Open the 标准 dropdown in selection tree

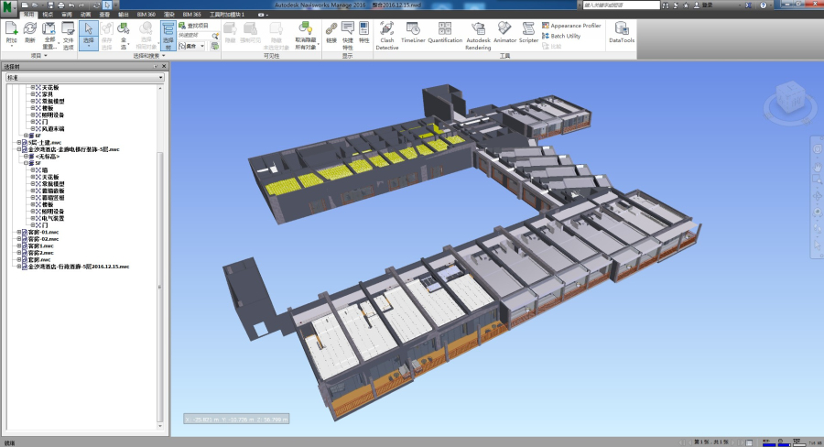(x=83, y=78)
